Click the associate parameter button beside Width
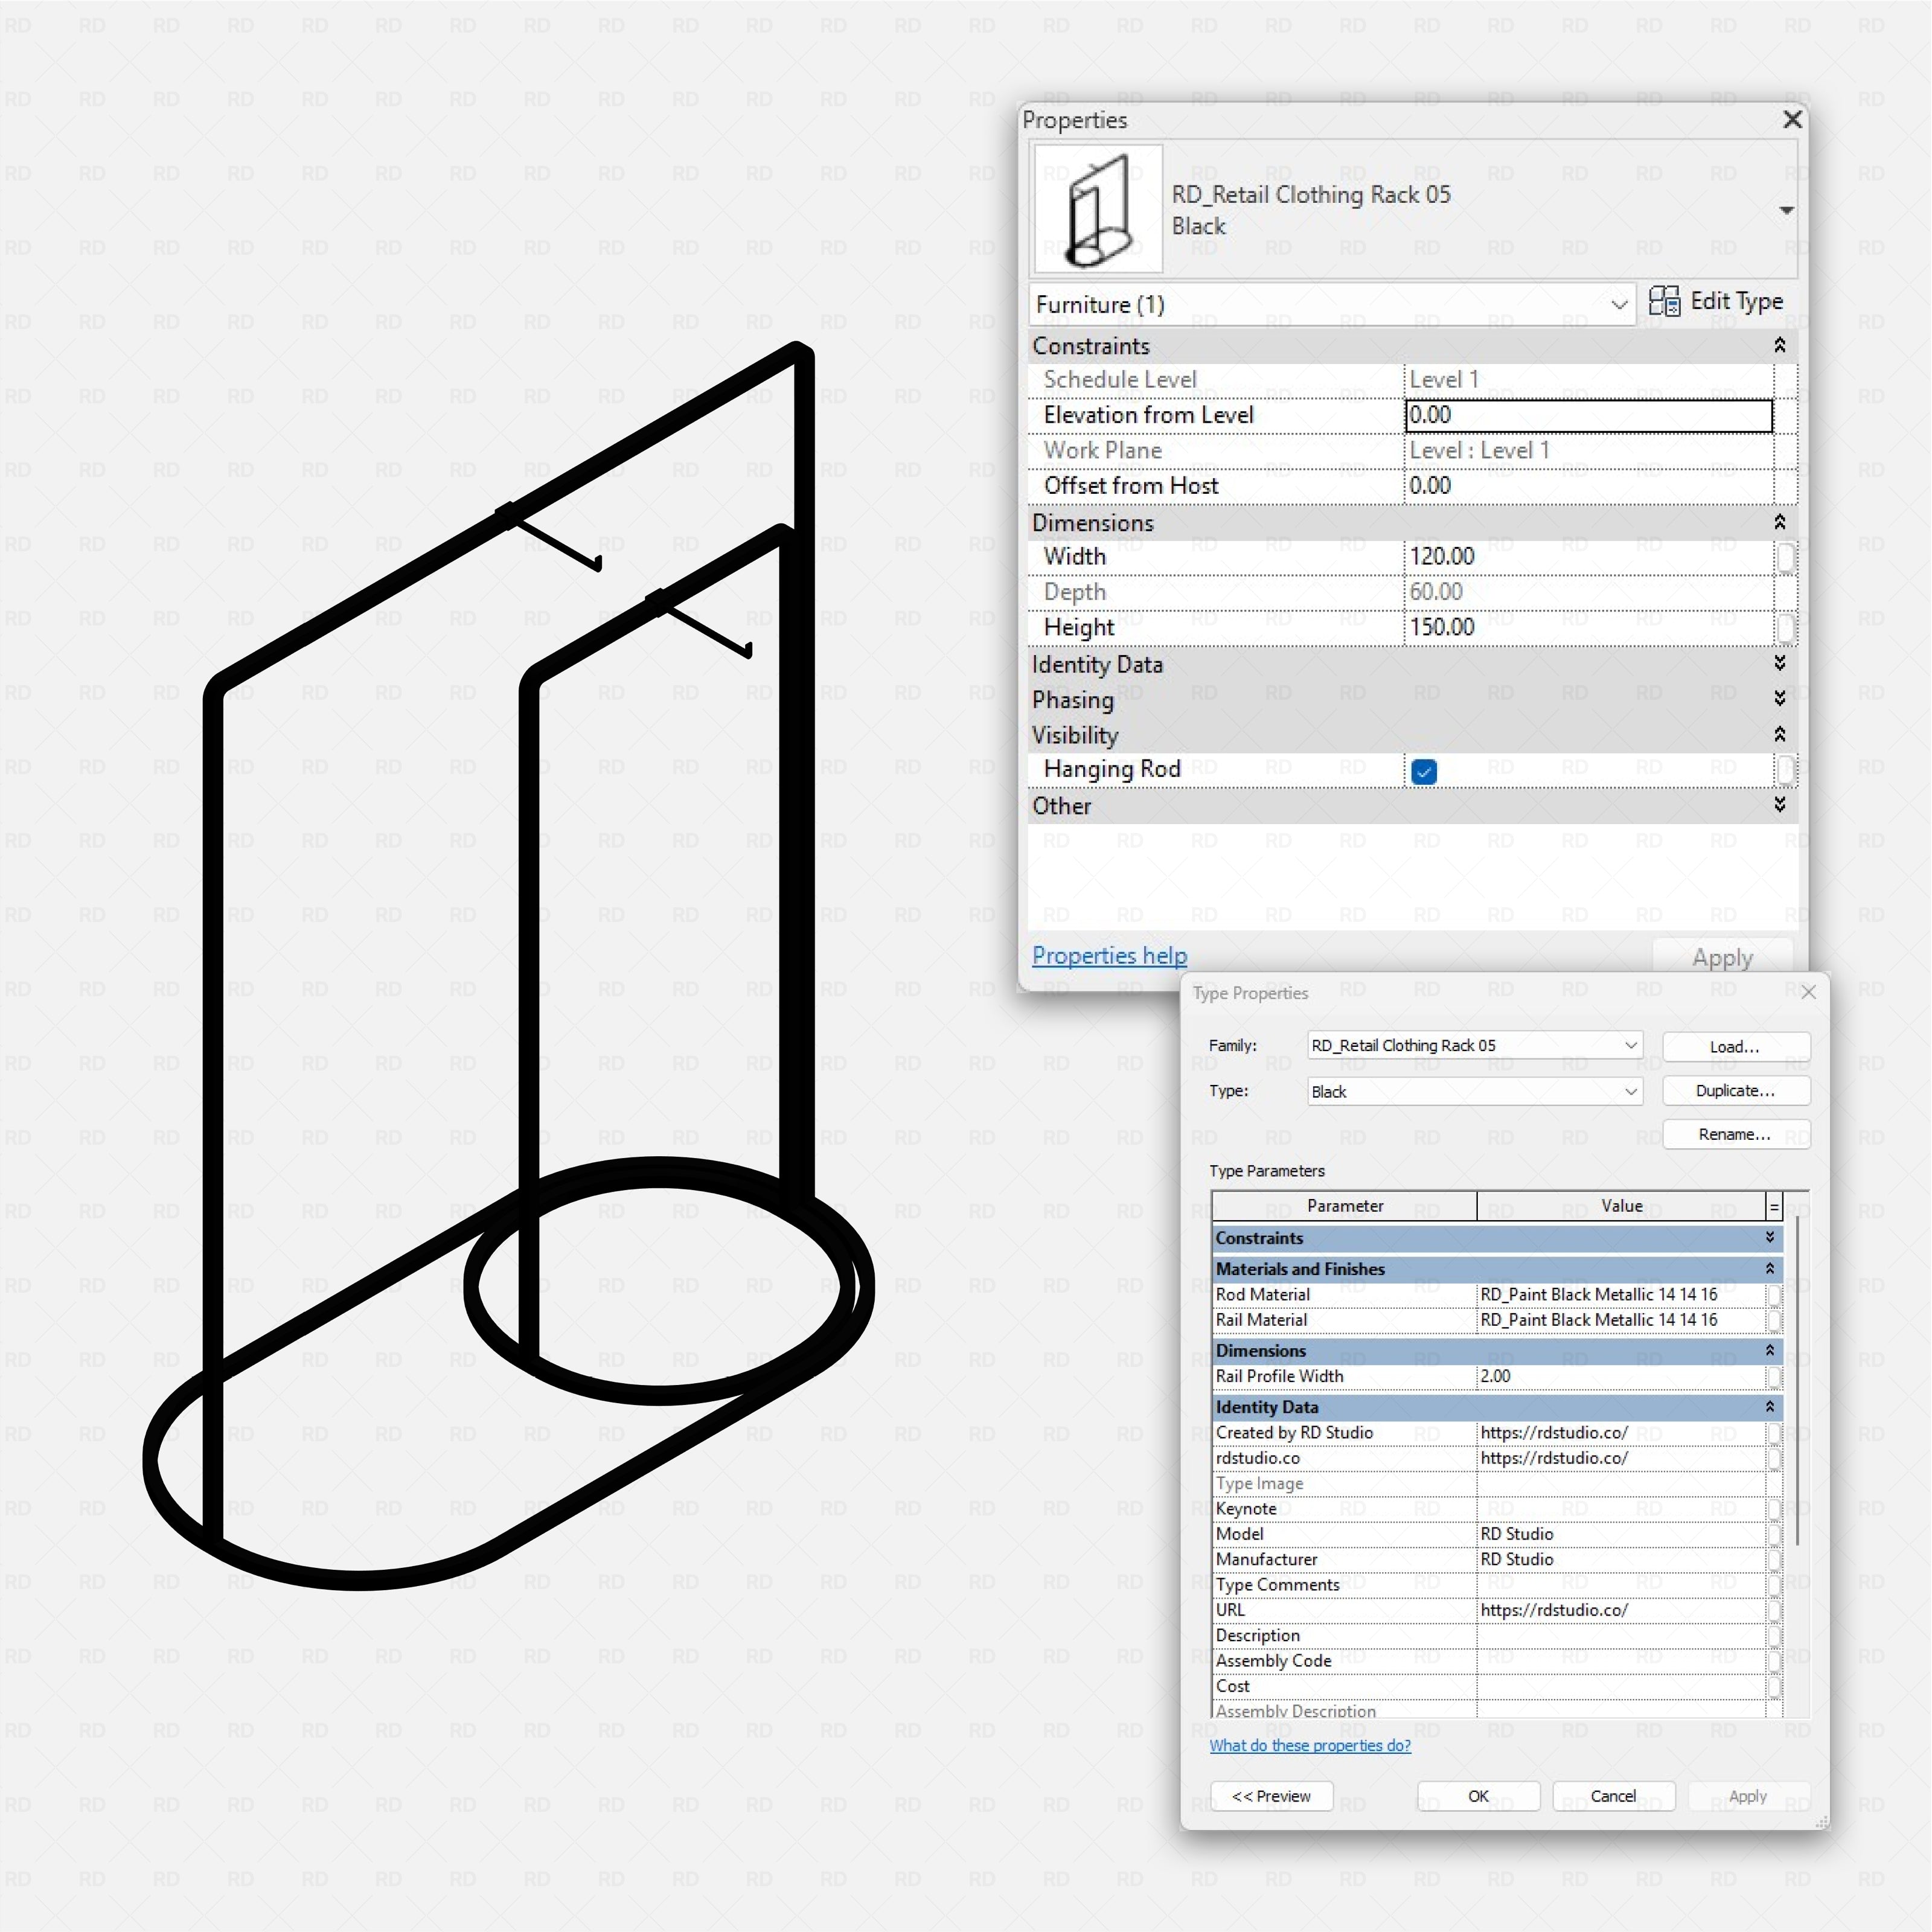This screenshot has width=1932, height=1932. 1786,558
